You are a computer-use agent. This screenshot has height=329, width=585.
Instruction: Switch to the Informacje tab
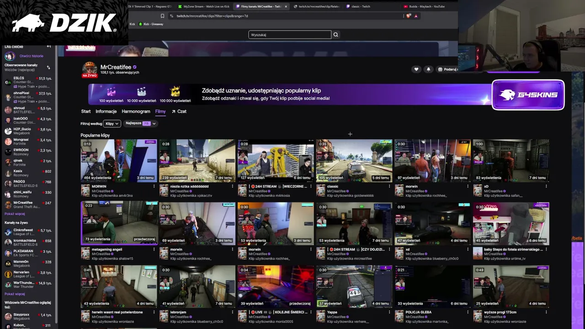[x=106, y=111]
